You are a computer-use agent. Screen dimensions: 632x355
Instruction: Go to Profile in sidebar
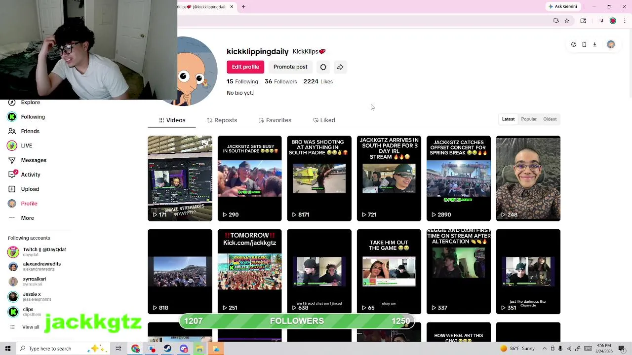coord(23,204)
